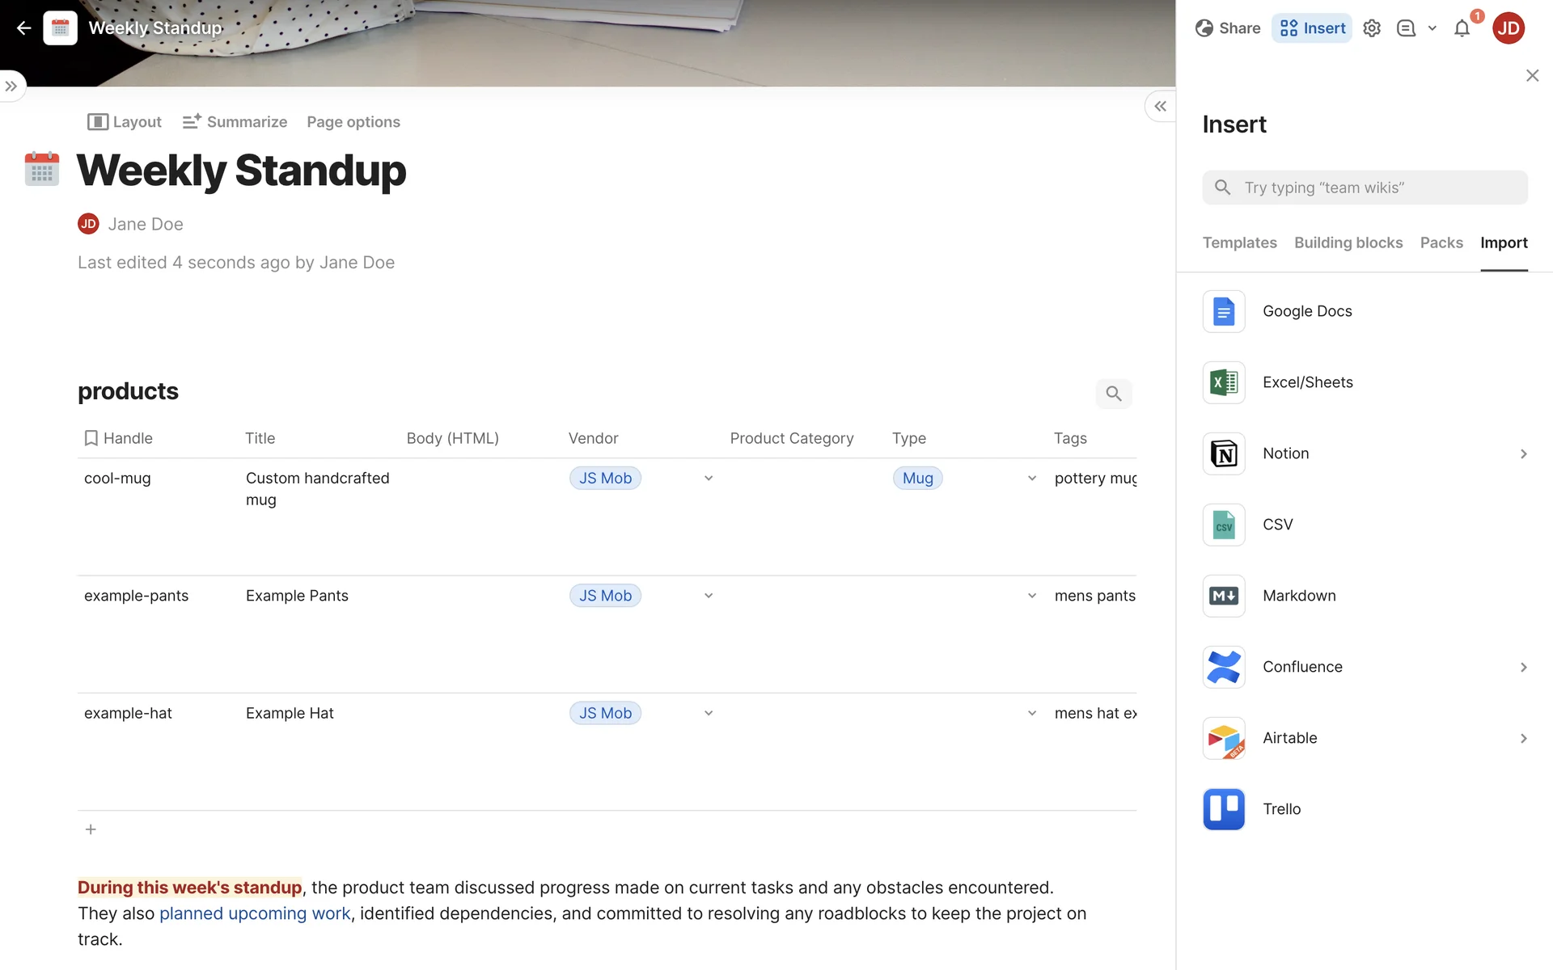Click the Insert panel search field
The width and height of the screenshot is (1553, 970).
[1365, 188]
